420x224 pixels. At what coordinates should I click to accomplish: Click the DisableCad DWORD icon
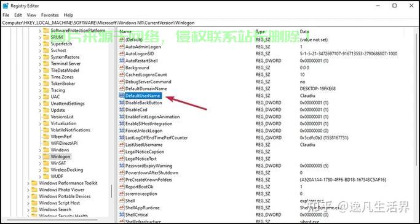point(122,110)
